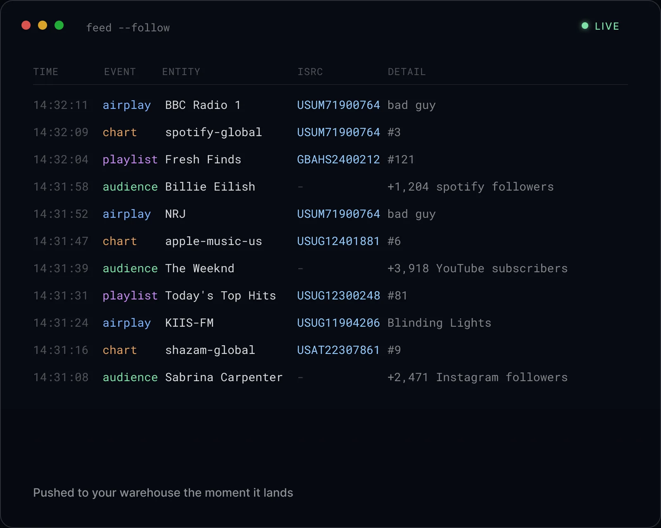
Task: Click 'bad guy' detail in the BBC Radio 1 row
Action: click(x=411, y=105)
